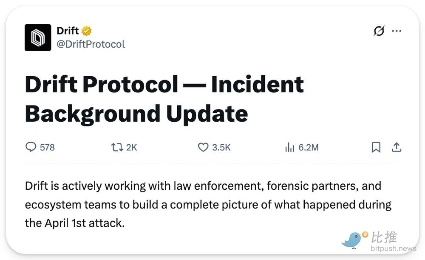Click the reply speech bubble icon
The width and height of the screenshot is (425, 260).
[x=31, y=147]
